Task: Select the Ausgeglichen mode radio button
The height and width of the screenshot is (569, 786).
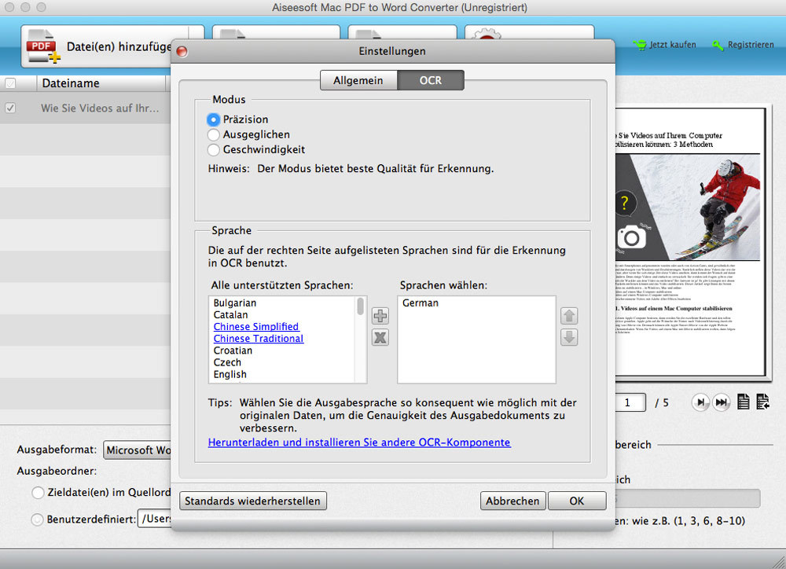Action: pyautogui.click(x=214, y=134)
